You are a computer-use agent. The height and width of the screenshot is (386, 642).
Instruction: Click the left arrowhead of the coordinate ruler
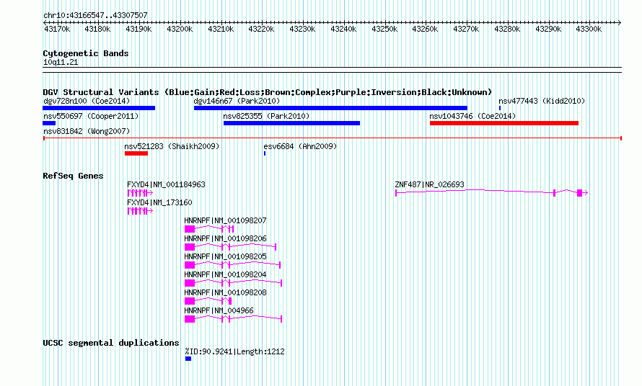point(45,23)
